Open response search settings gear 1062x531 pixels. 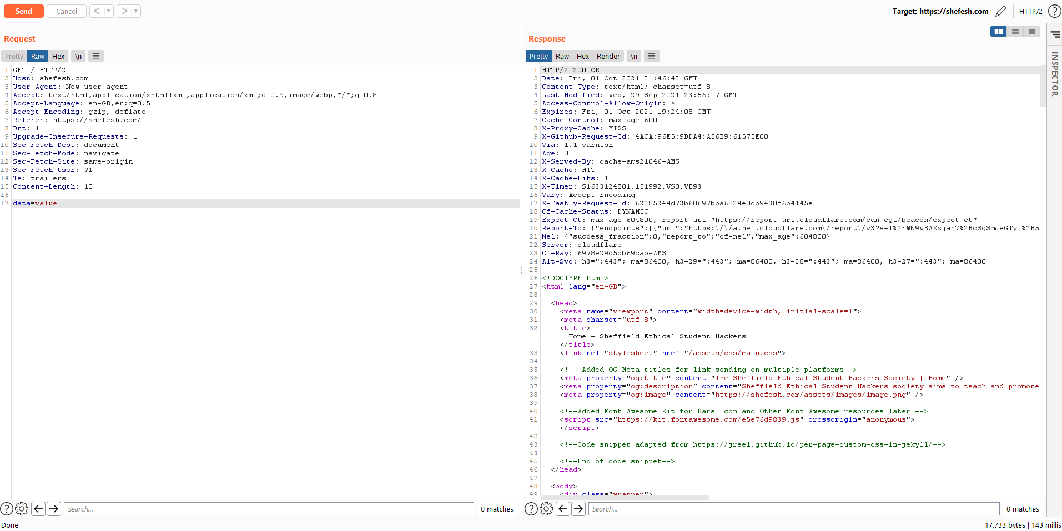tap(546, 509)
